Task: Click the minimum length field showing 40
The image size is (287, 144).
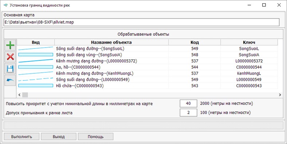Action: pyautogui.click(x=188, y=103)
